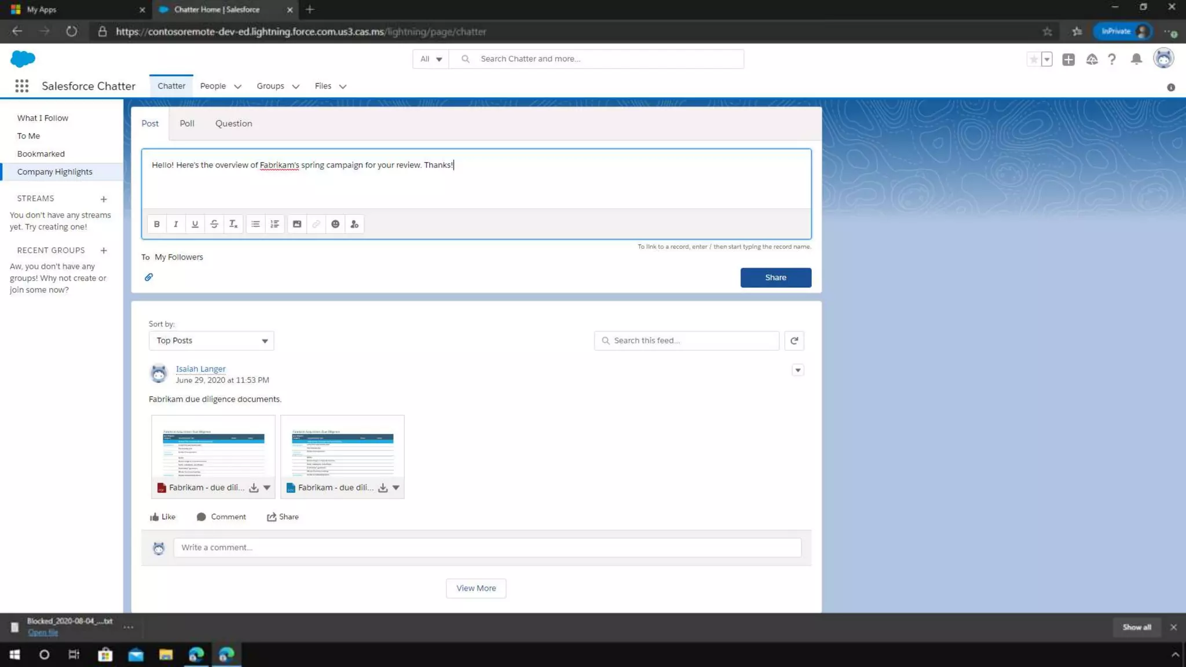Screen dimensions: 1186x667
Task: Open Isaiah Langer post actions dropdown
Action: coord(797,370)
